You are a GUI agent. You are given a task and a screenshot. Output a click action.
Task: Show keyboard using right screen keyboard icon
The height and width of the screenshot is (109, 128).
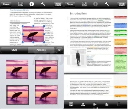tap(122, 4)
